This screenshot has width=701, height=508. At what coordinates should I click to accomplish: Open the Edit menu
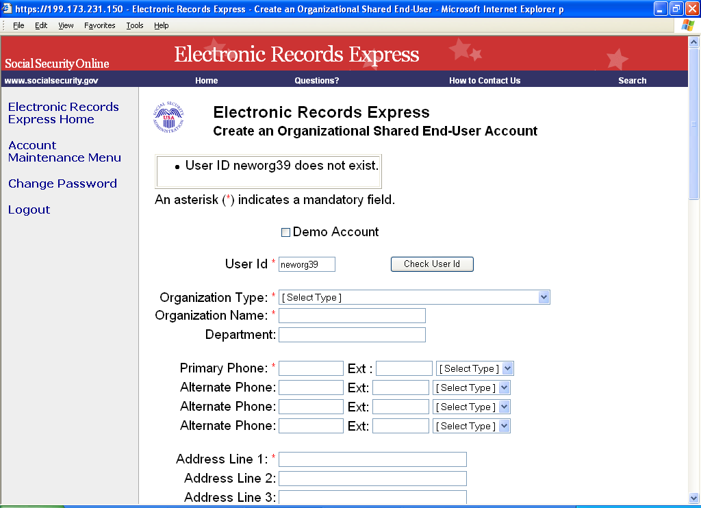[41, 25]
